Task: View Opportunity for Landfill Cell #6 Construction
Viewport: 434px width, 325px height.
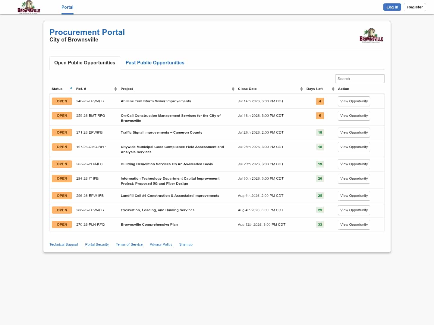Action: point(354,196)
